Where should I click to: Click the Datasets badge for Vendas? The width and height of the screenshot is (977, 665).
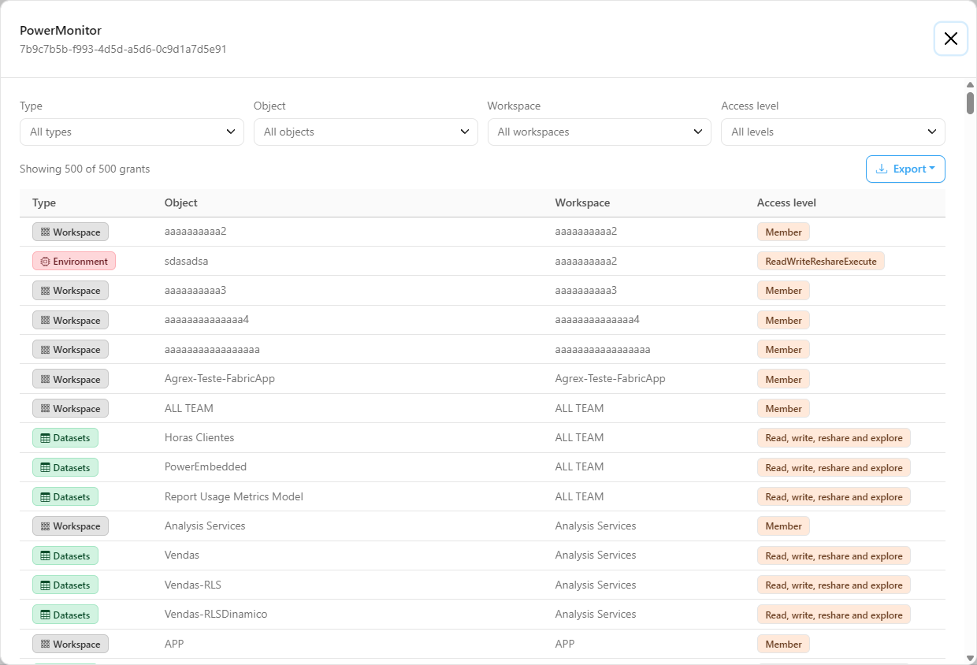click(65, 555)
